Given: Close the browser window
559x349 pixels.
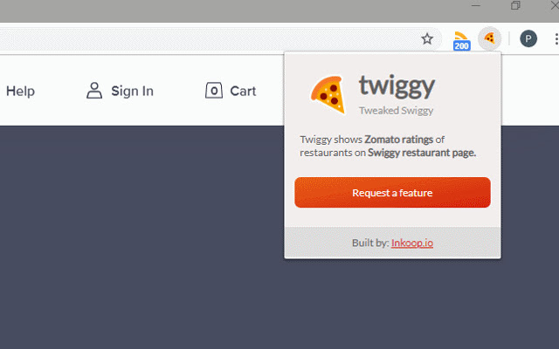Looking at the screenshot, I should click(x=555, y=5).
